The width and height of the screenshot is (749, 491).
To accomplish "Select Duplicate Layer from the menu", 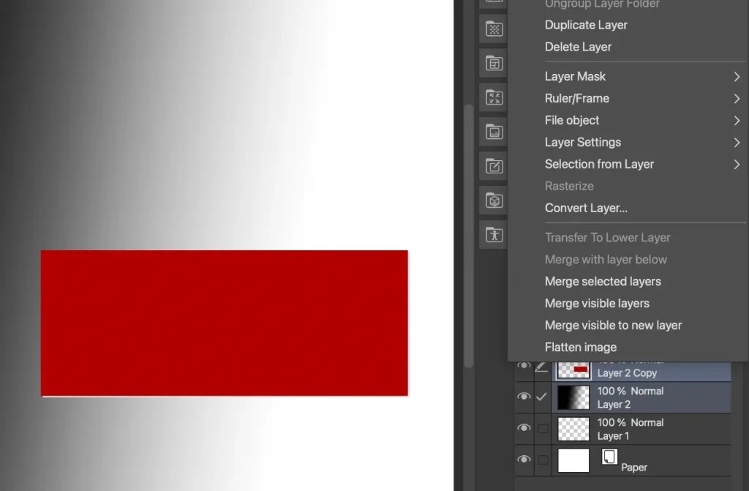I will (586, 25).
